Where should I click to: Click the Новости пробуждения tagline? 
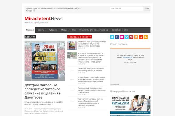tap(36, 23)
